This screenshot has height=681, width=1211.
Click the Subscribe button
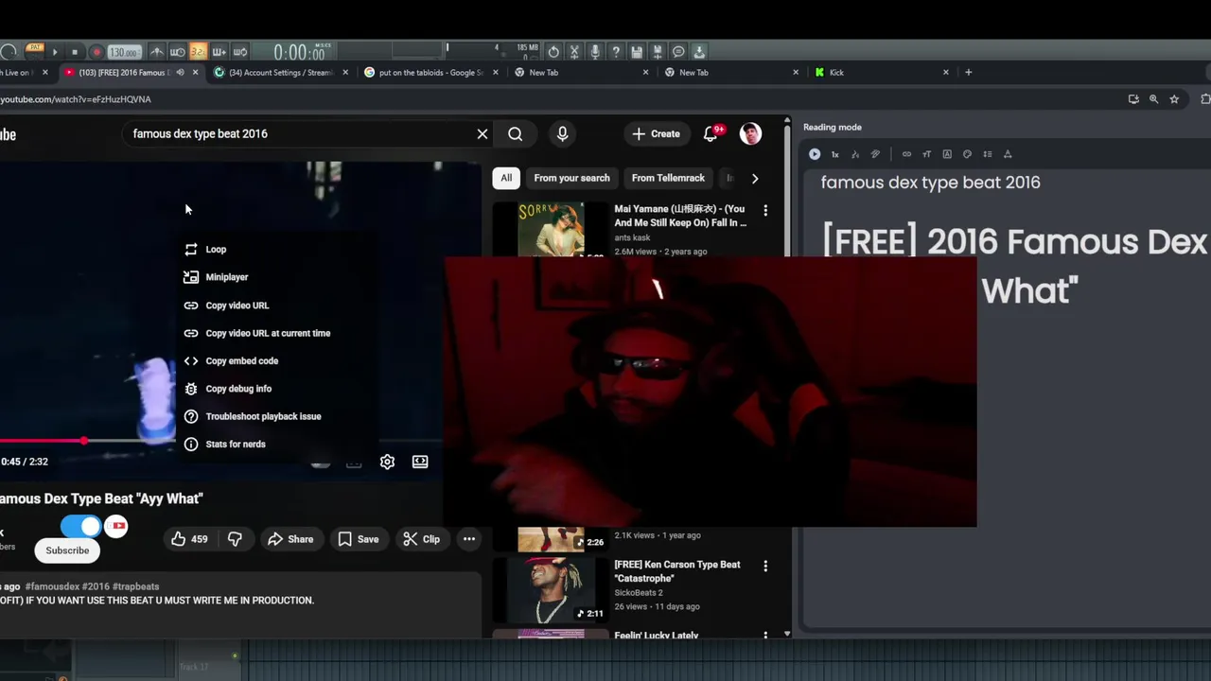(67, 550)
